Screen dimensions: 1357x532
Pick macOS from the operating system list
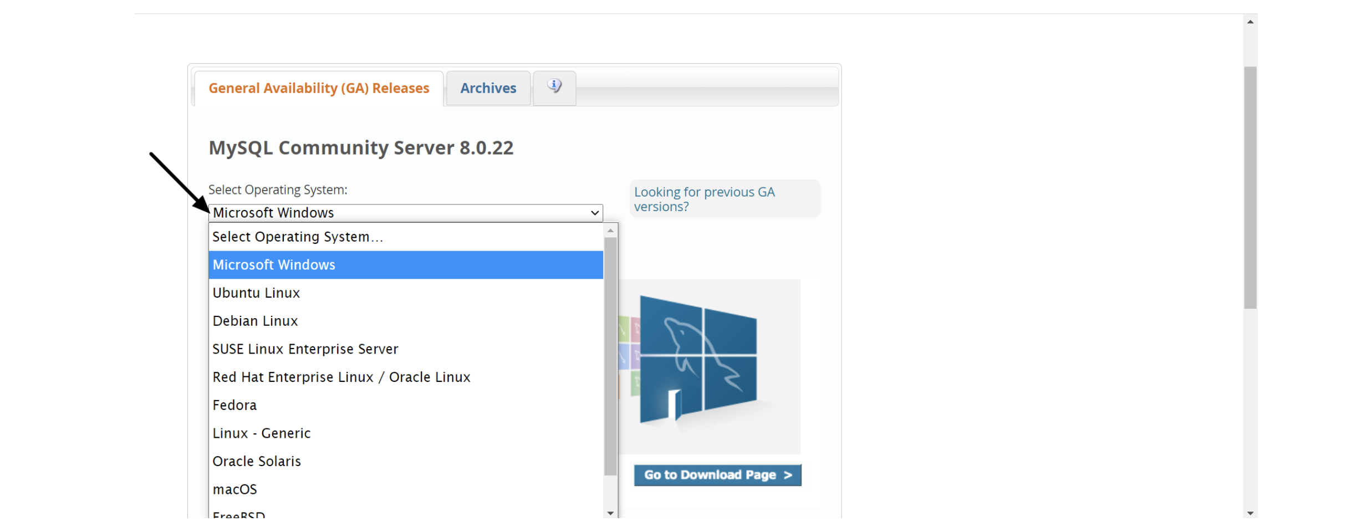(234, 490)
